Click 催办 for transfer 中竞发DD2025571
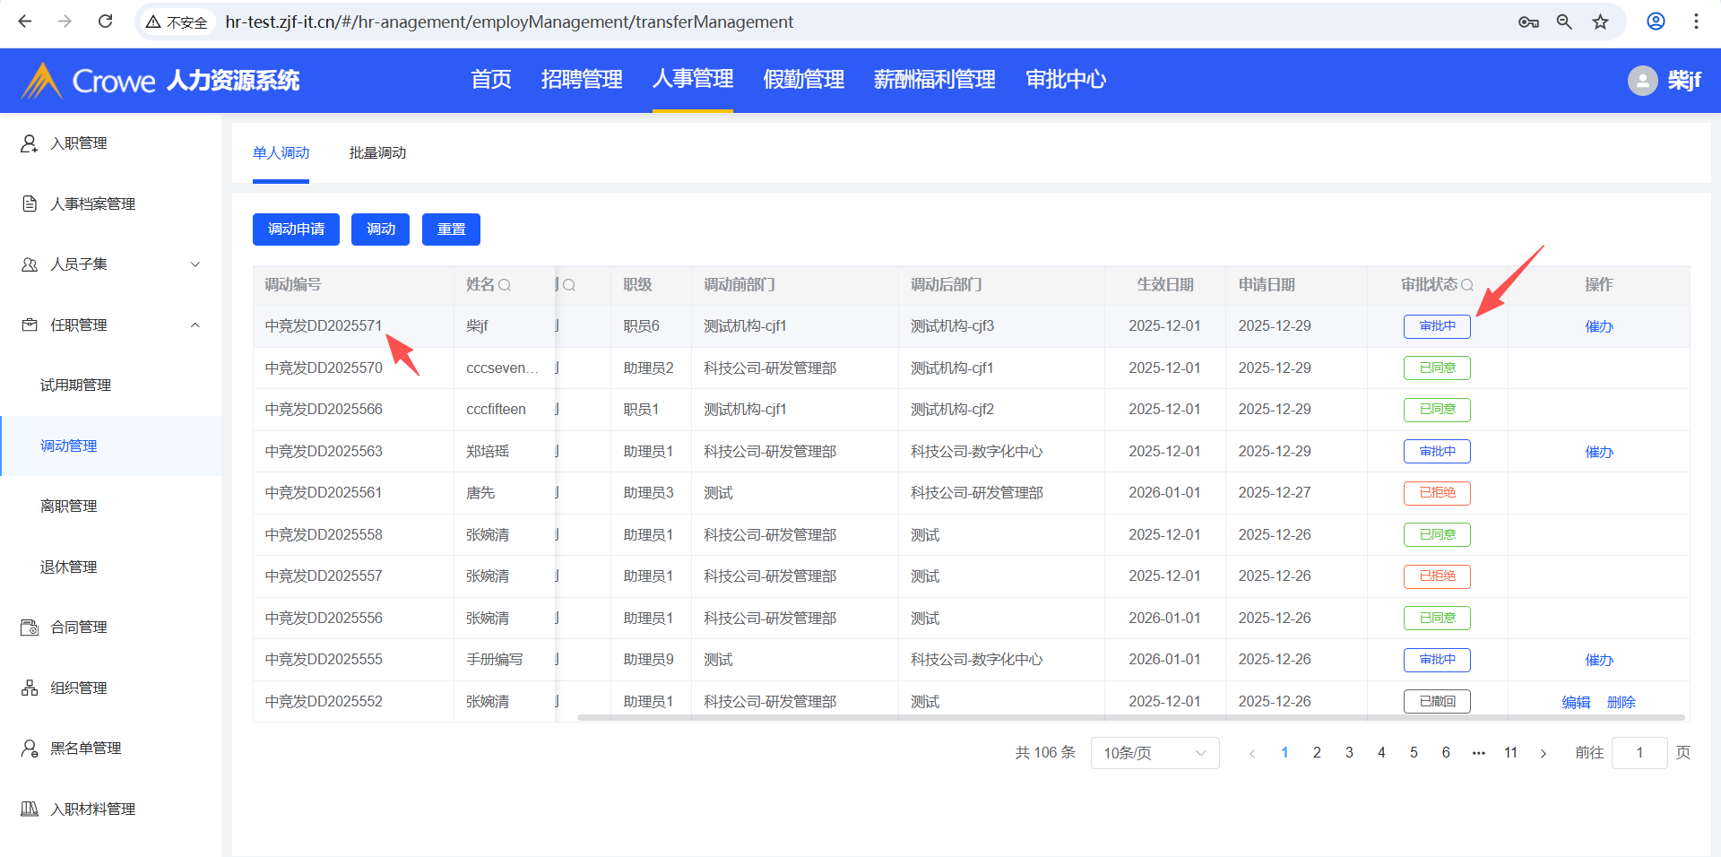Viewport: 1721px width, 857px height. (x=1598, y=326)
